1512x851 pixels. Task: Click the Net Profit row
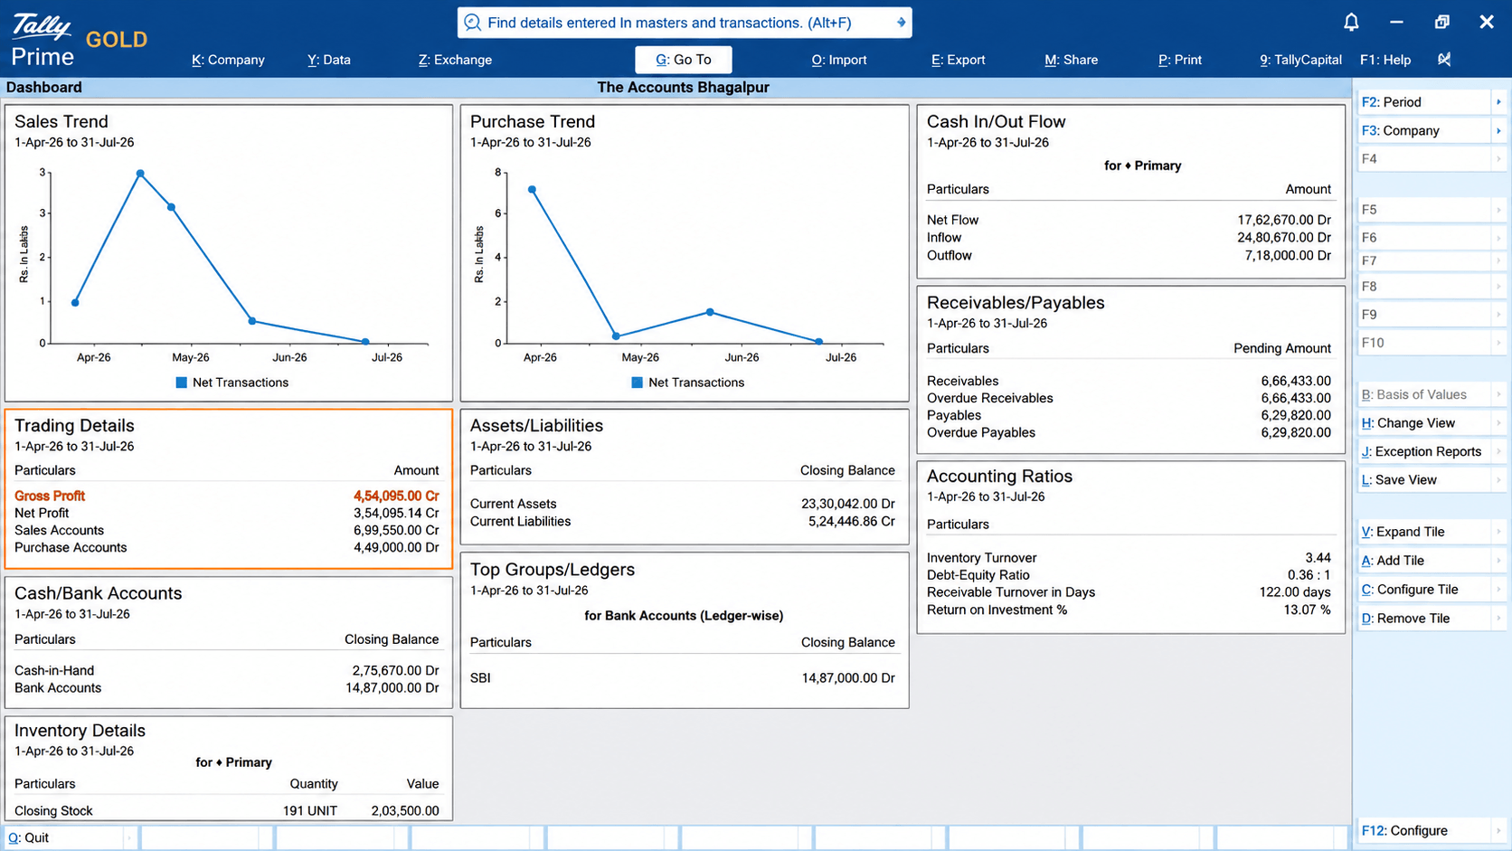227,513
